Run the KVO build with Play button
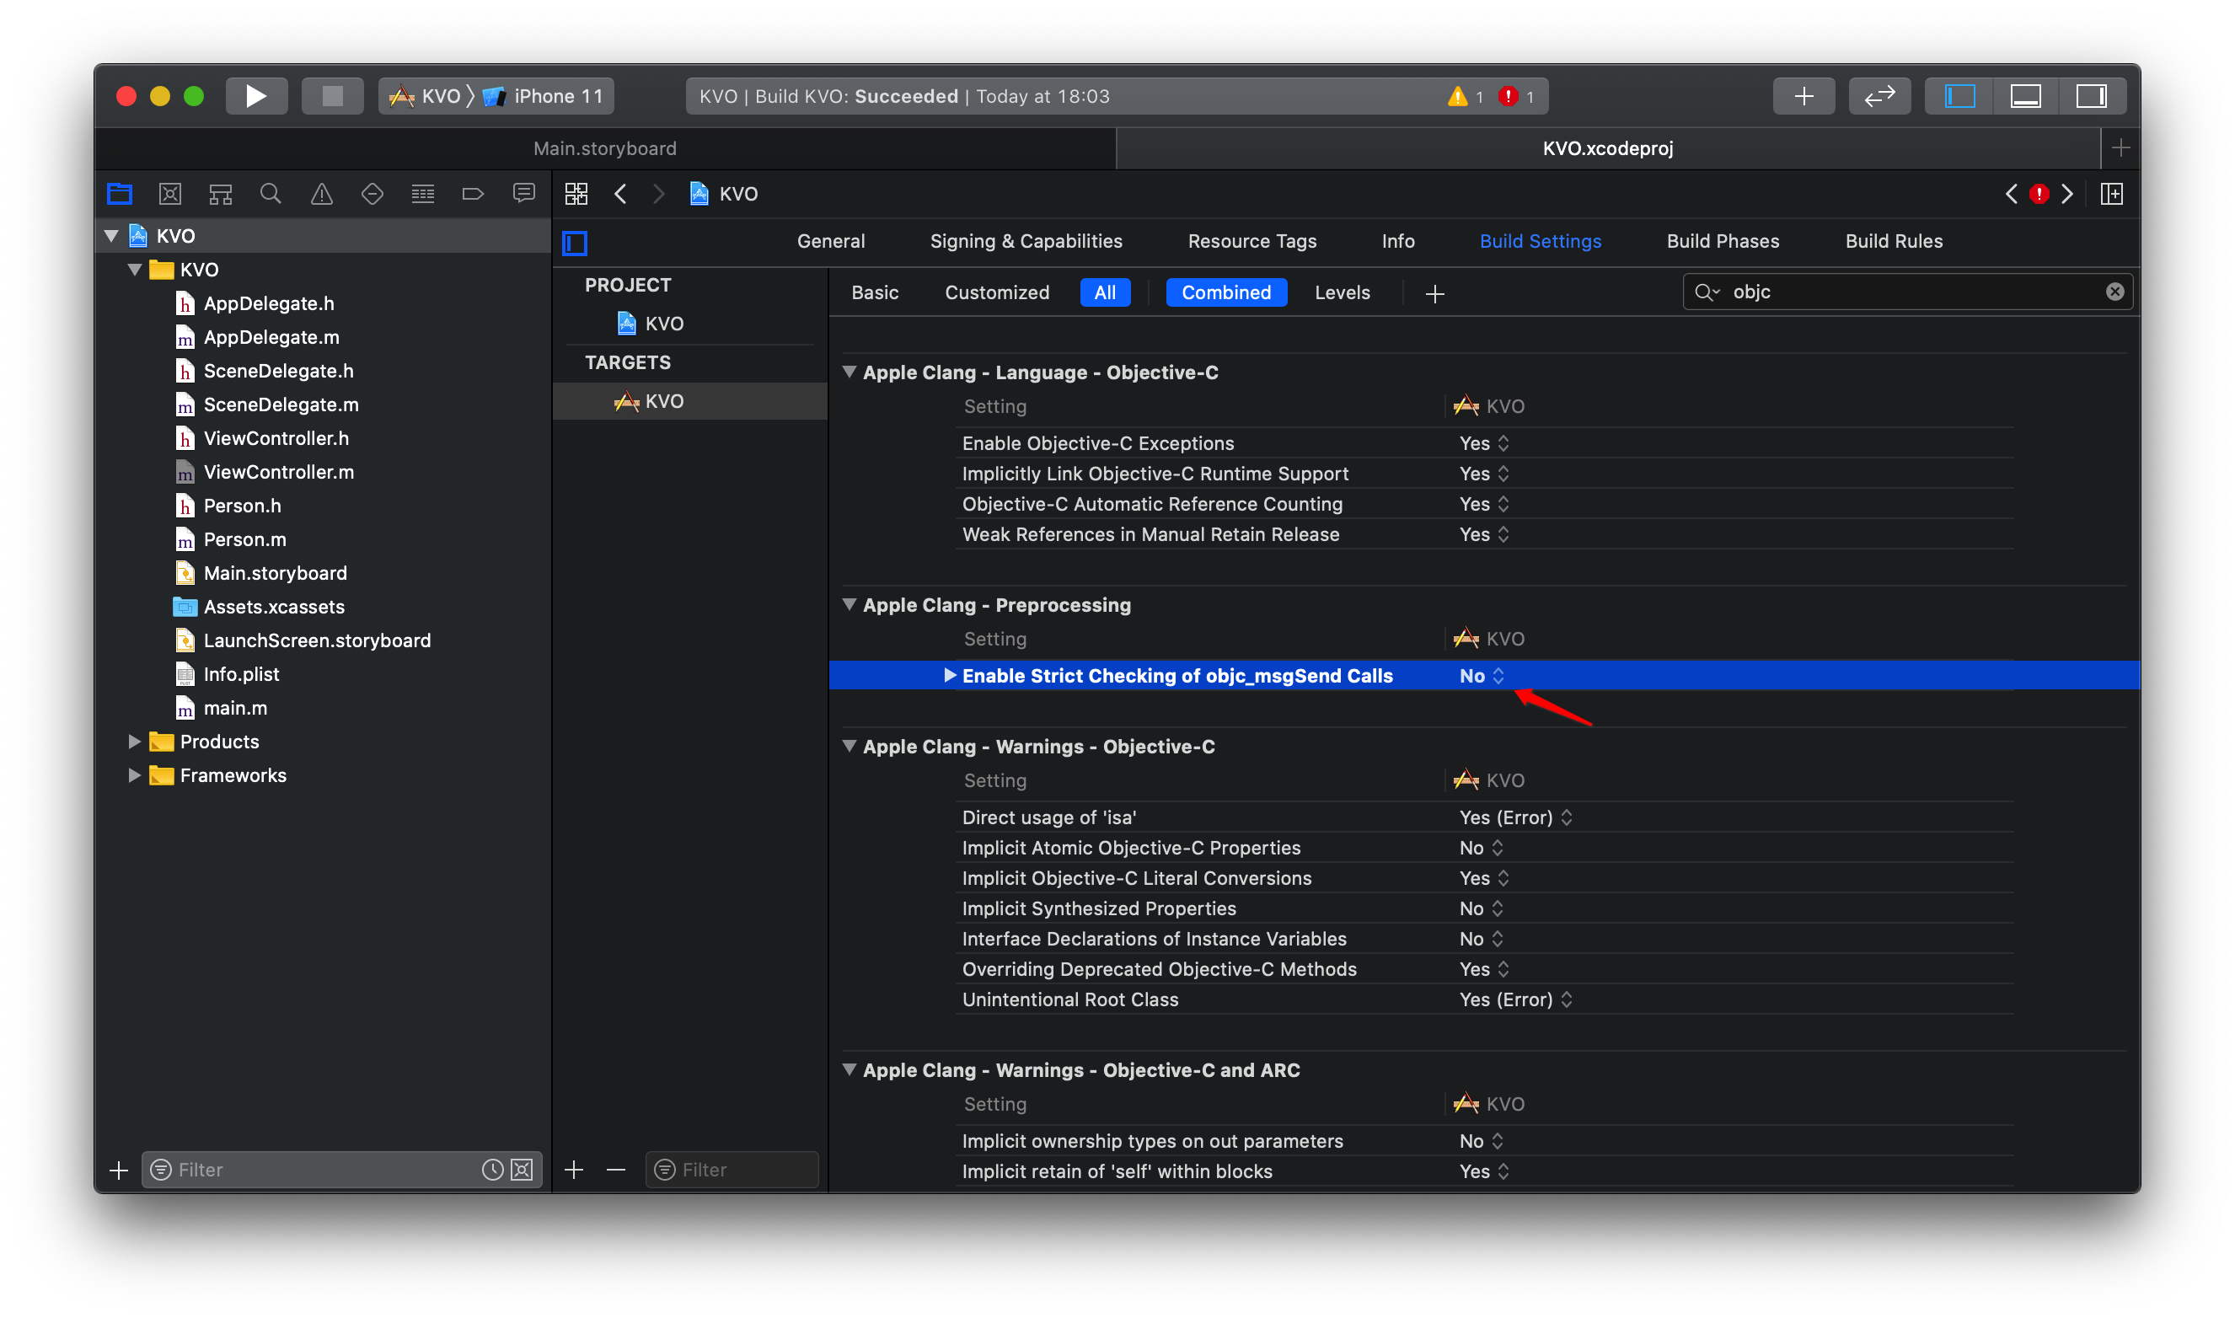 pos(255,96)
